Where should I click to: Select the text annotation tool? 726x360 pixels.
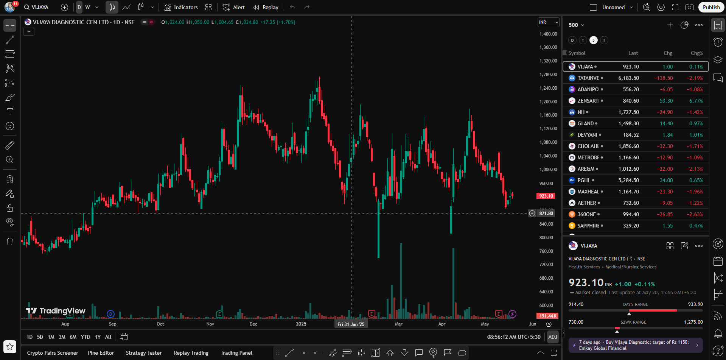pos(10,112)
